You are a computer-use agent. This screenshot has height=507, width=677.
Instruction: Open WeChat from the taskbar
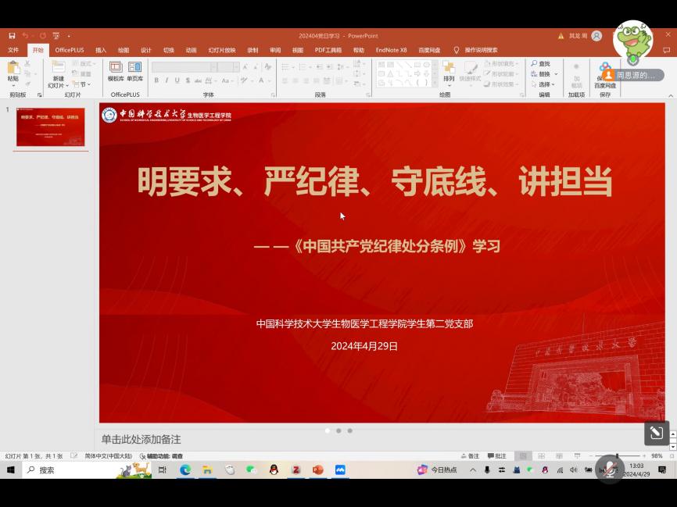point(251,470)
